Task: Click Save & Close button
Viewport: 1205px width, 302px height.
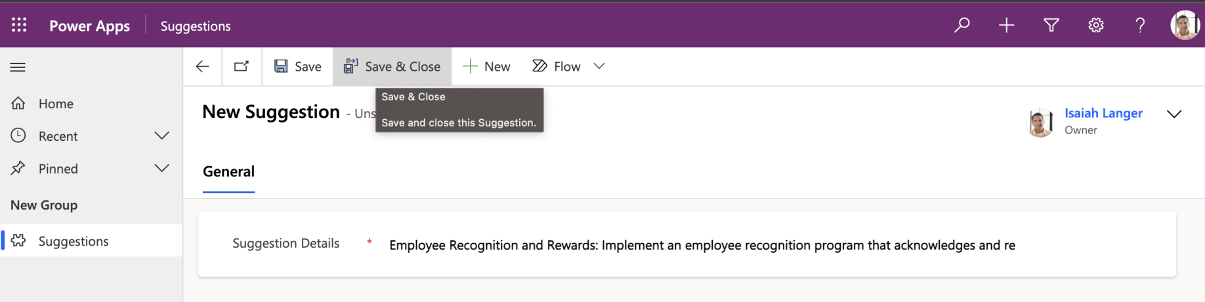Action: [392, 66]
